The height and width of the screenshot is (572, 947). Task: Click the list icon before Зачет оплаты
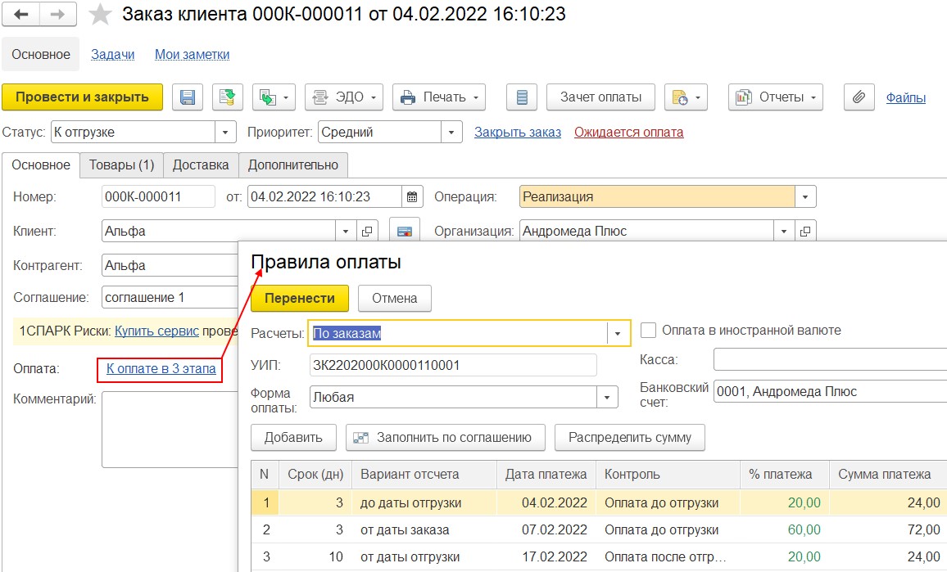coord(521,97)
